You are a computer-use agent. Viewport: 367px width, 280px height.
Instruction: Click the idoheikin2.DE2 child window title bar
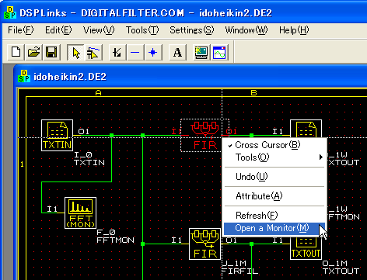point(190,76)
